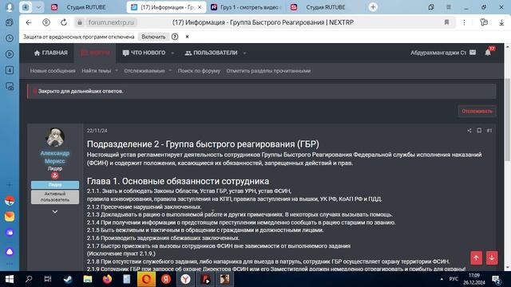Open the Новые сообщения link

(x=53, y=71)
